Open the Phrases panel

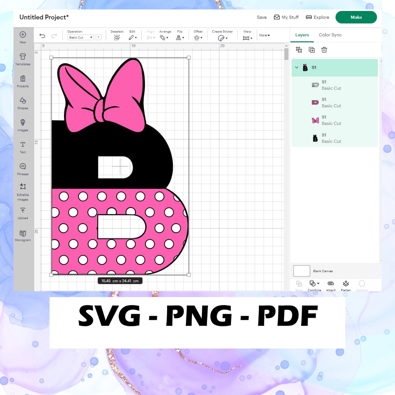click(23, 169)
